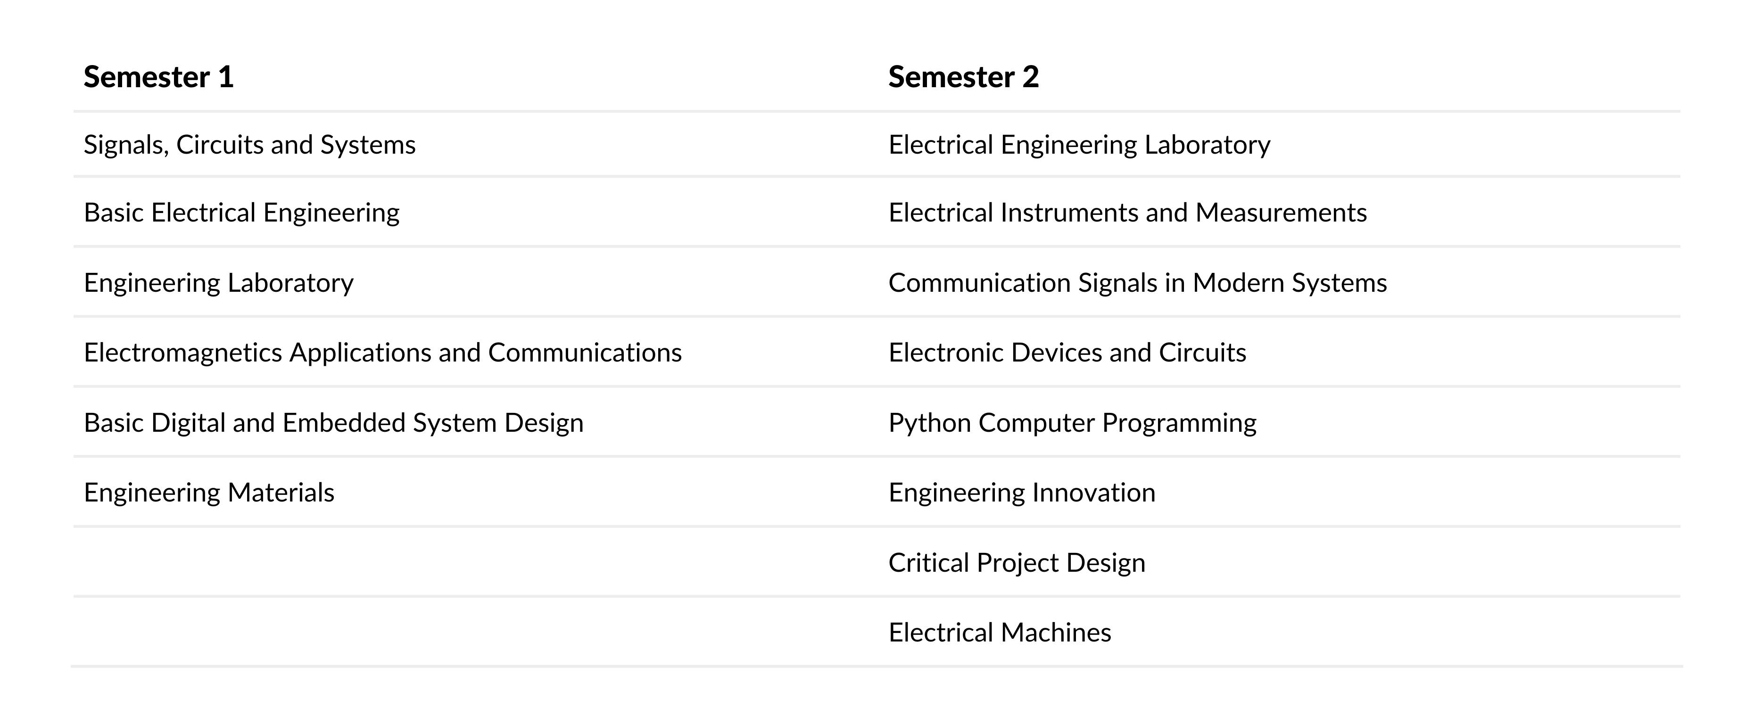Click the word Embedded in Semester 1
1754x707 pixels.
pos(344,423)
